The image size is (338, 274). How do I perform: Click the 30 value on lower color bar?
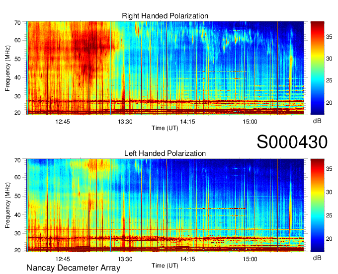coord(329,192)
